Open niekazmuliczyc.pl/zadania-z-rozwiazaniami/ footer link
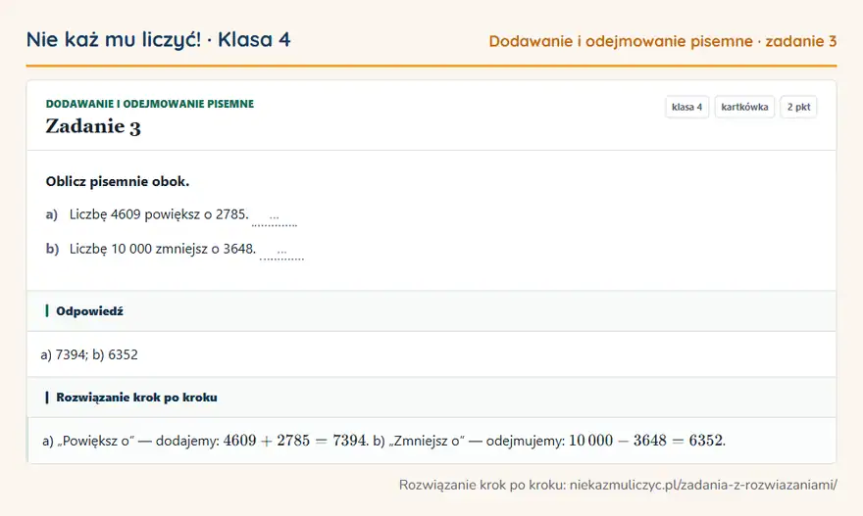Image resolution: width=863 pixels, height=516 pixels. point(703,485)
